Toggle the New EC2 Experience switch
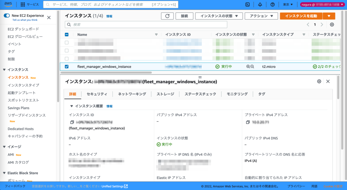 pos(7,16)
